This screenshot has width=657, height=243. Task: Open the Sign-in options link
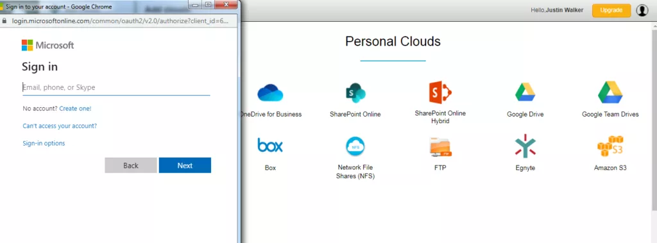[x=44, y=143]
